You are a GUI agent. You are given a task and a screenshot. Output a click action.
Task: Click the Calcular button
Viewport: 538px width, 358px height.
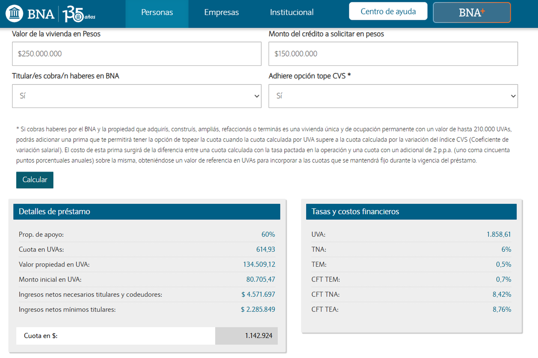35,180
